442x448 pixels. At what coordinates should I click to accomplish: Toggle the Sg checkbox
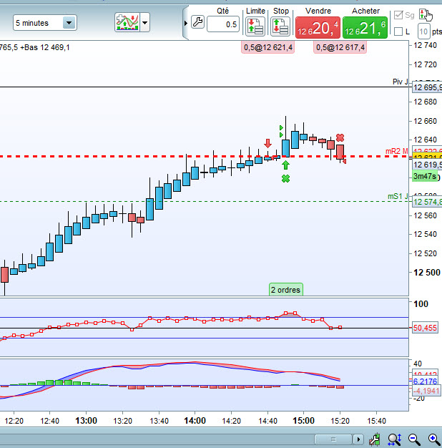tap(398, 15)
